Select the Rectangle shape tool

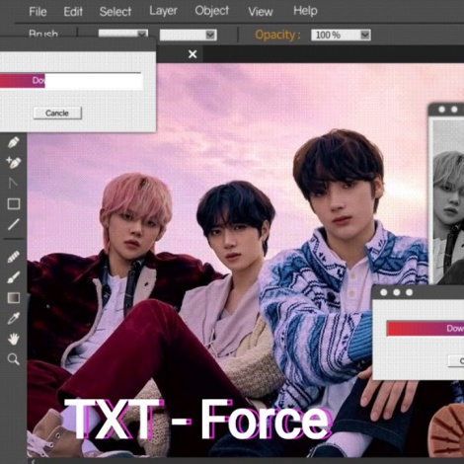click(14, 203)
